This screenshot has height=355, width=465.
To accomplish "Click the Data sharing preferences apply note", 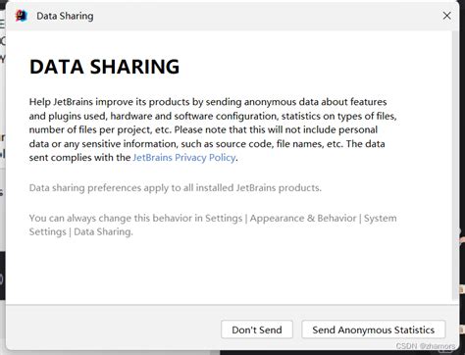I will (x=176, y=188).
